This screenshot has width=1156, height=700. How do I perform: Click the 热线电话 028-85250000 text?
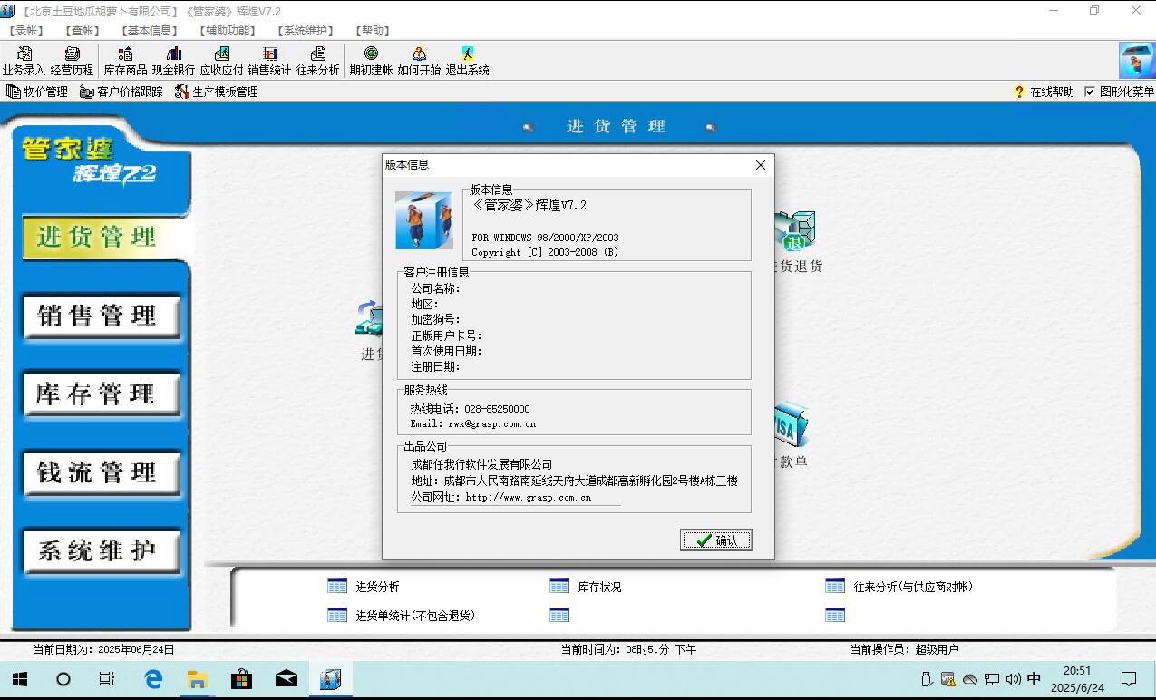[x=470, y=409]
